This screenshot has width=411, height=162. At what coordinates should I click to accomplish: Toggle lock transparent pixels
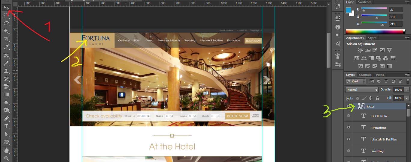coord(357,98)
